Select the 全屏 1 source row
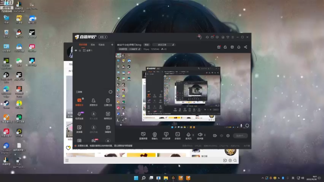 point(94,50)
